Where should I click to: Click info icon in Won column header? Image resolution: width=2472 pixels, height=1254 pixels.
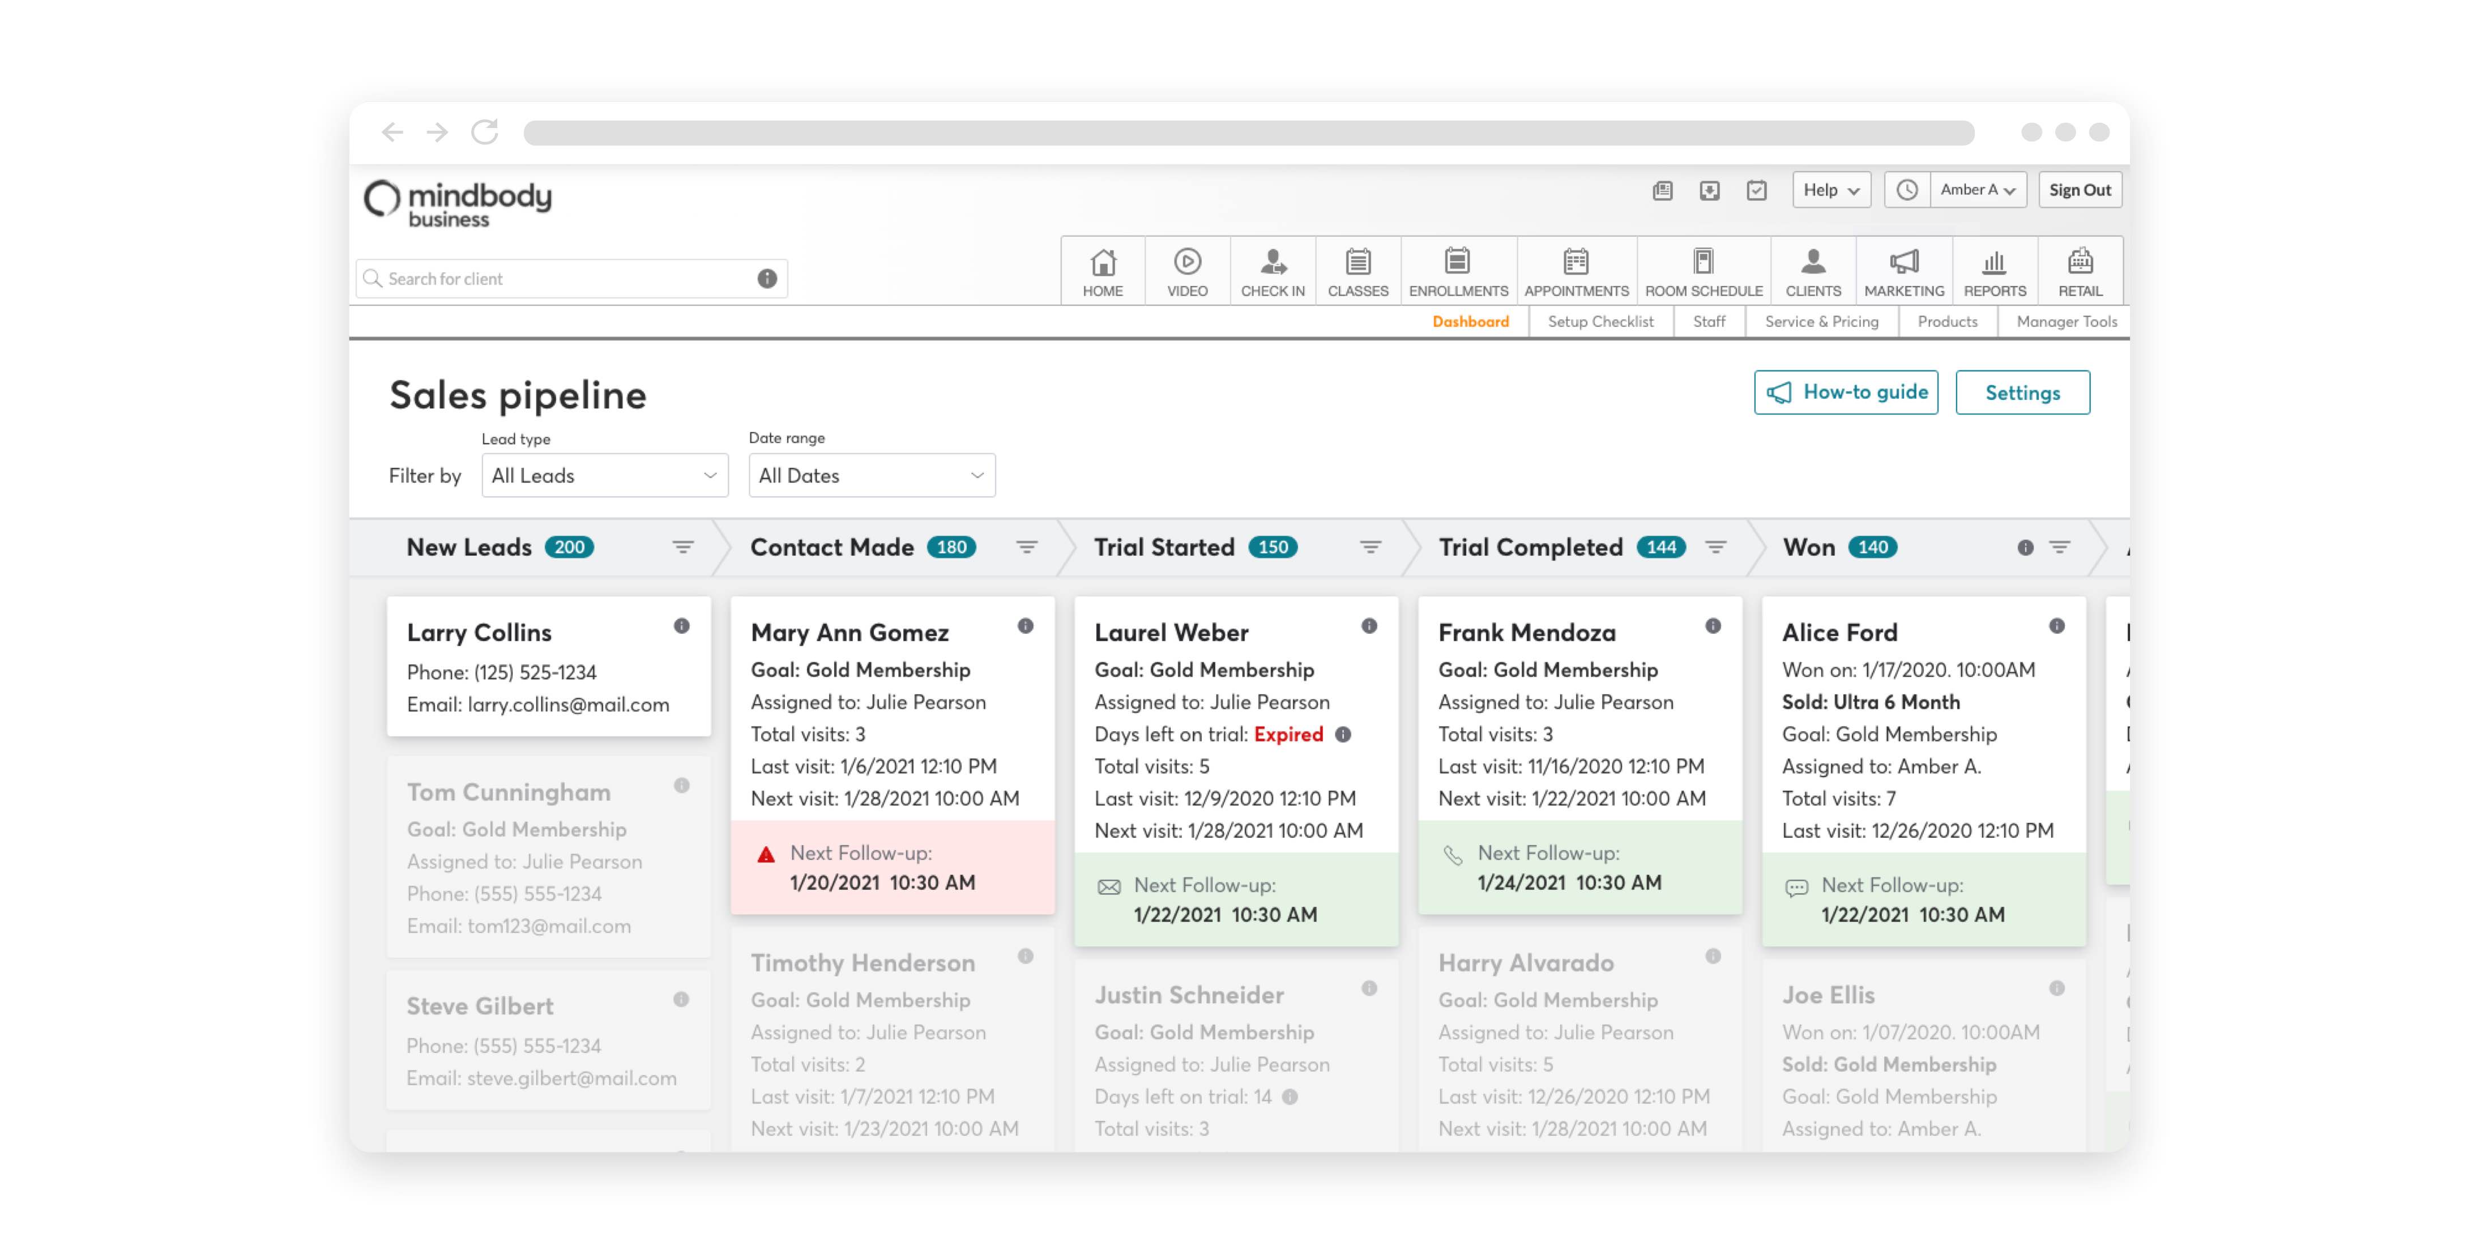(2025, 548)
